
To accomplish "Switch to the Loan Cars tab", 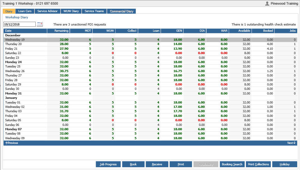I will (25, 11).
